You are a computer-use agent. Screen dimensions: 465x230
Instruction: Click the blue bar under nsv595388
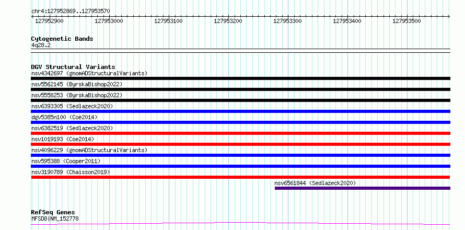(241, 166)
